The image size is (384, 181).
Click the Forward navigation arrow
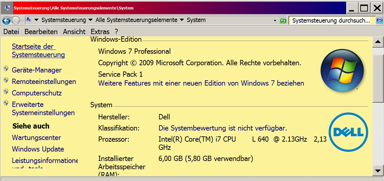pyautogui.click(x=15, y=21)
